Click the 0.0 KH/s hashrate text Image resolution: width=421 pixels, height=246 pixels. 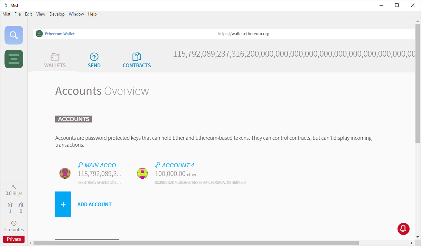[14, 193]
